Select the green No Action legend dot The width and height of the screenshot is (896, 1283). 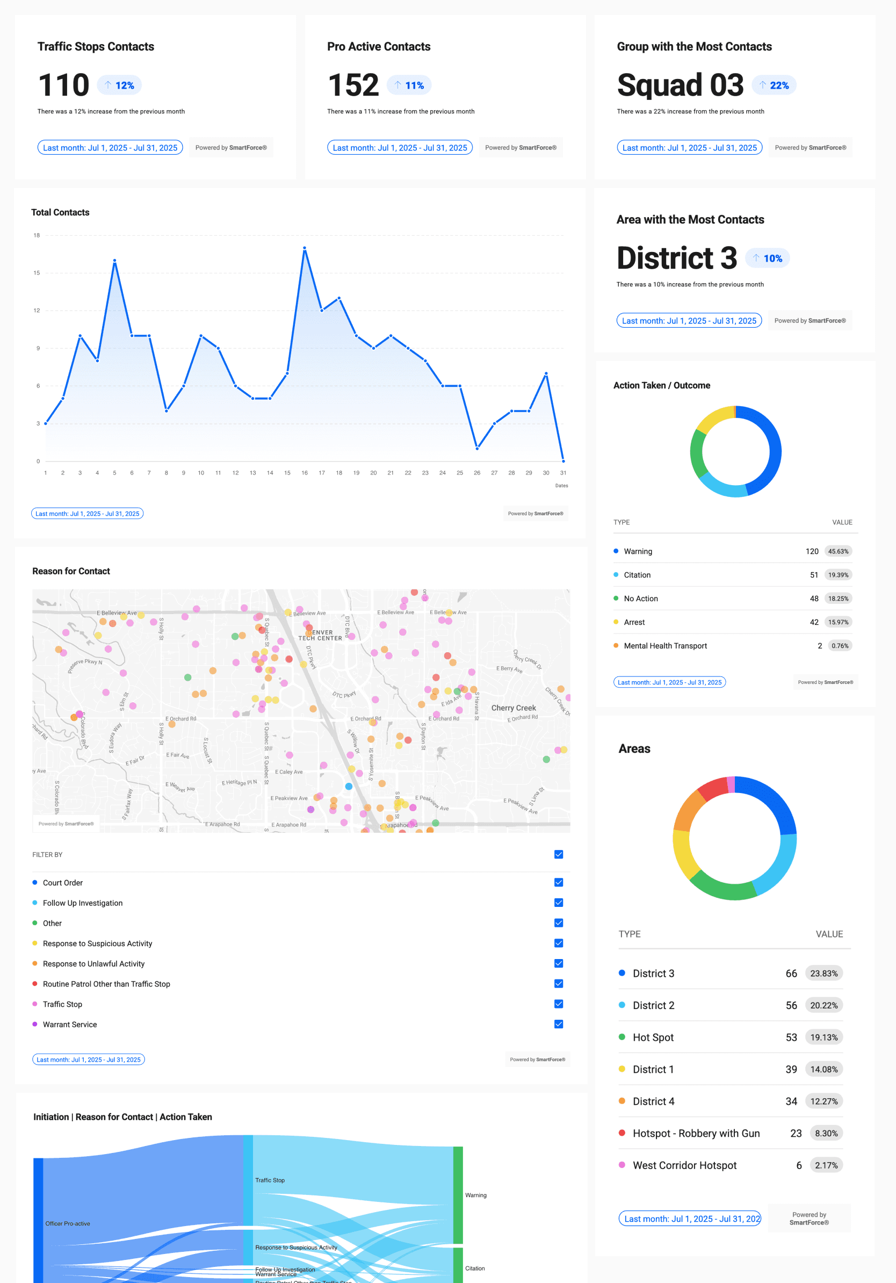coord(617,598)
